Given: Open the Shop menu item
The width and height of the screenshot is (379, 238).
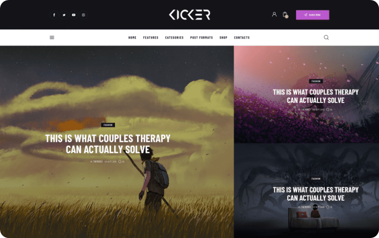Looking at the screenshot, I should (x=223, y=38).
